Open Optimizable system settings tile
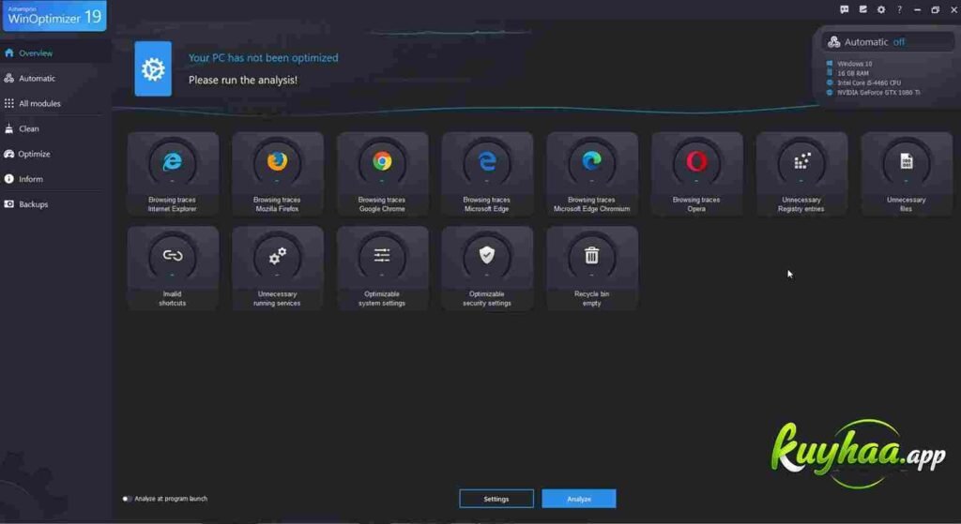Viewport: 961px width, 524px height. (382, 268)
